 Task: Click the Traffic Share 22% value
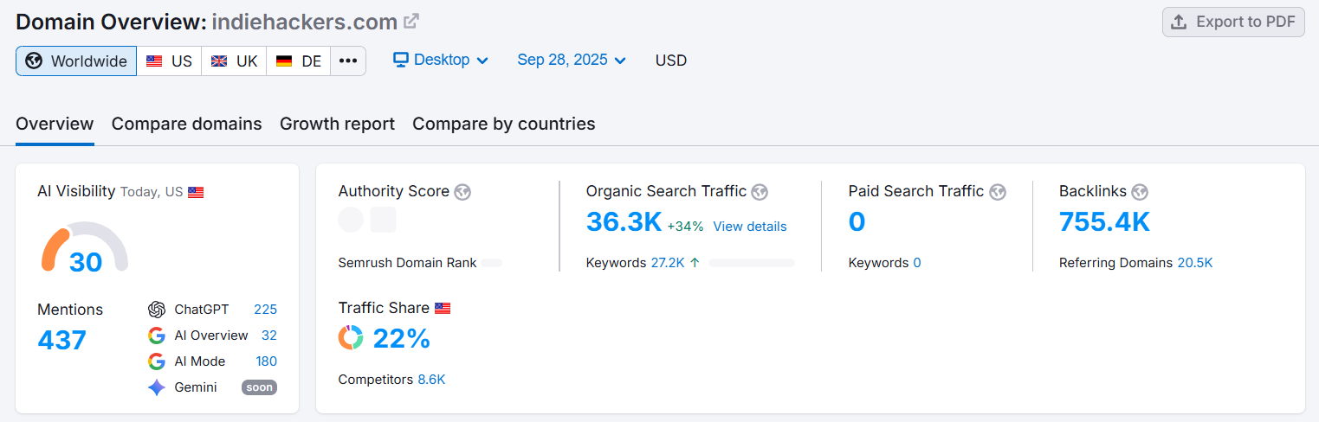click(401, 339)
